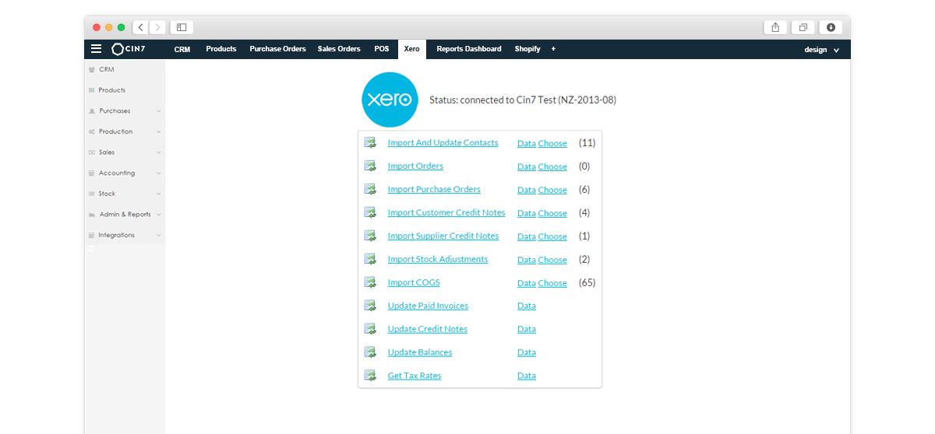Open Data for Update Paid Invoices
The width and height of the screenshot is (935, 434).
pos(527,306)
